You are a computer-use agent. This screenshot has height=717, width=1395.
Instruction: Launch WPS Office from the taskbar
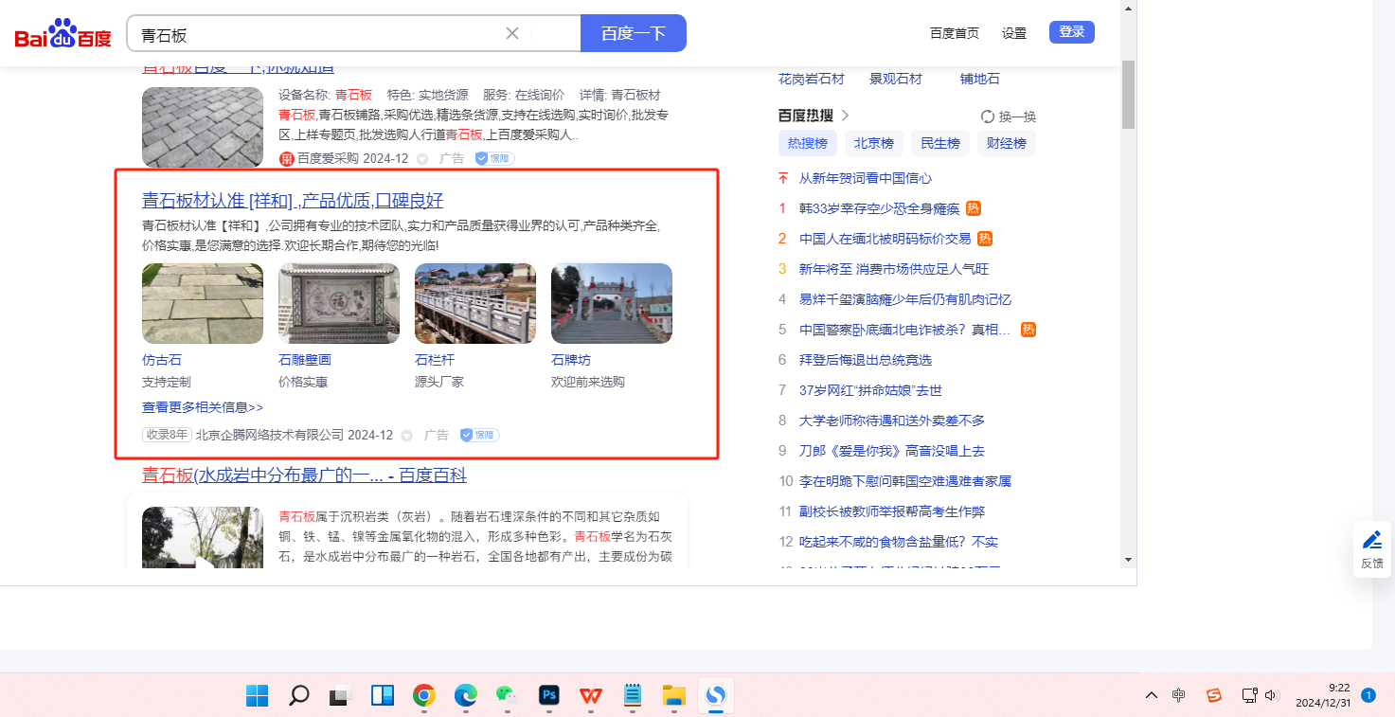click(591, 696)
